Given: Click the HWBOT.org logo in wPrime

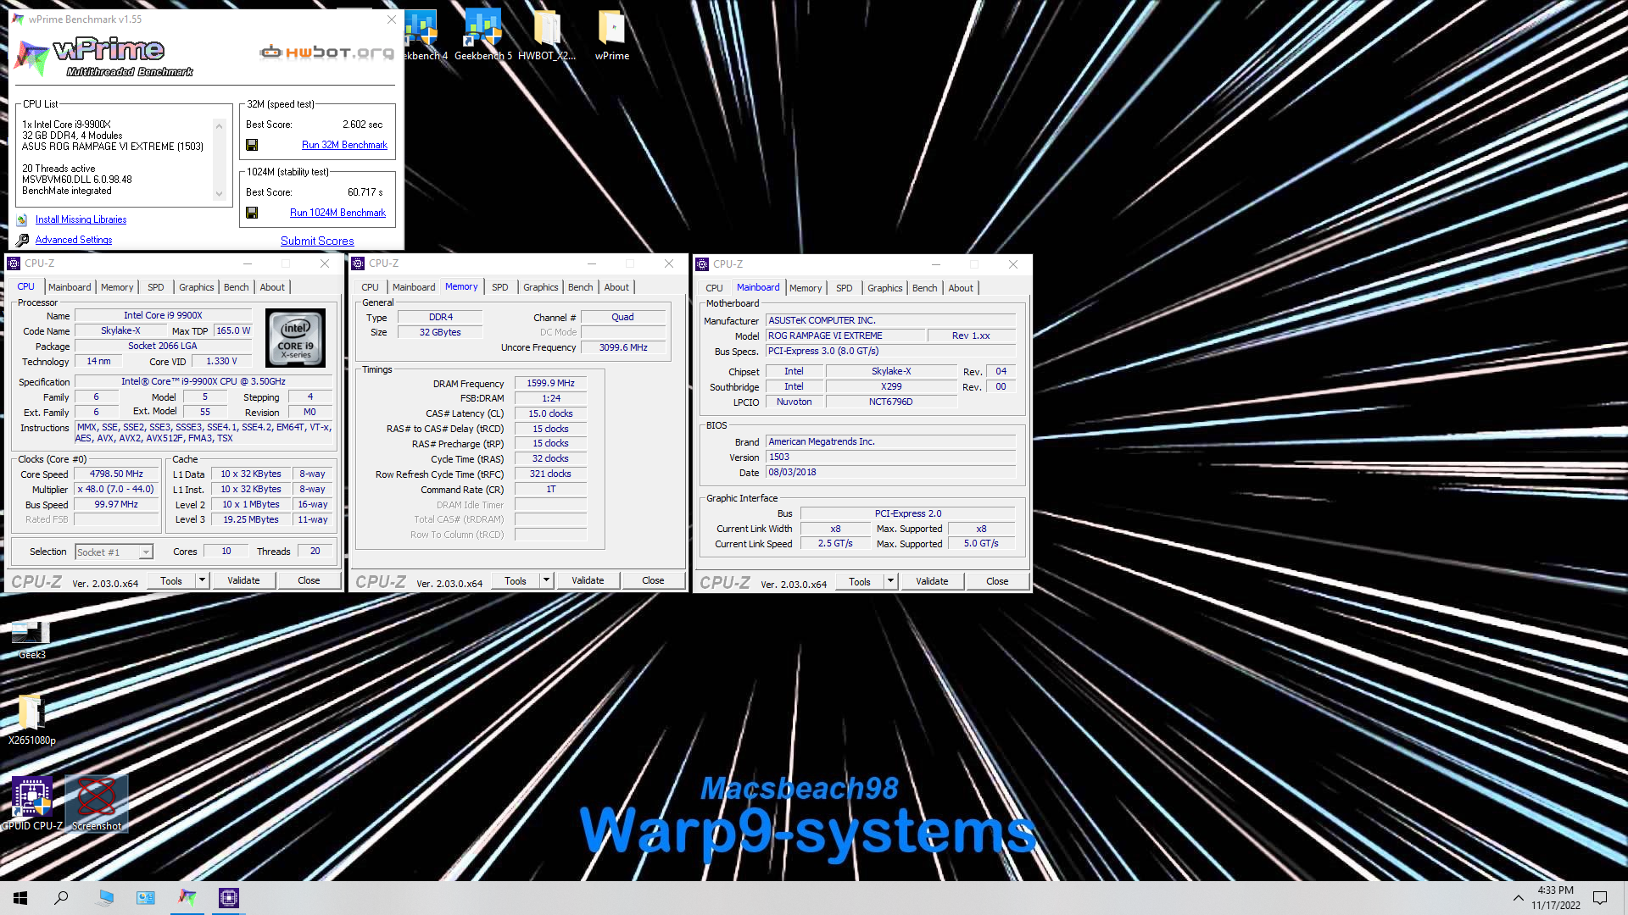Looking at the screenshot, I should pos(327,53).
